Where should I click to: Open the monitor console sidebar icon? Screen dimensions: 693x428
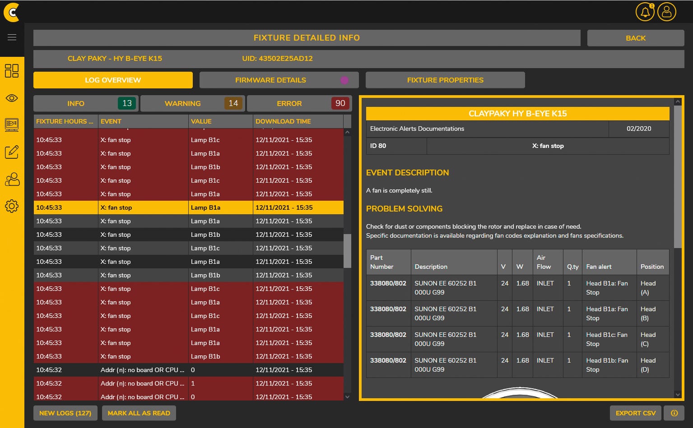(12, 124)
